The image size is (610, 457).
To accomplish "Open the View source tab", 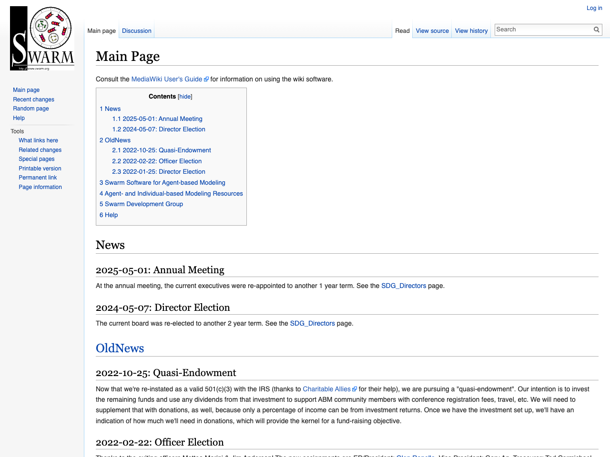I will [x=432, y=31].
